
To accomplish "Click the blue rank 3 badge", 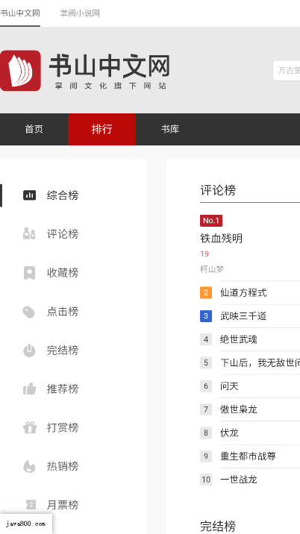I will [x=206, y=316].
